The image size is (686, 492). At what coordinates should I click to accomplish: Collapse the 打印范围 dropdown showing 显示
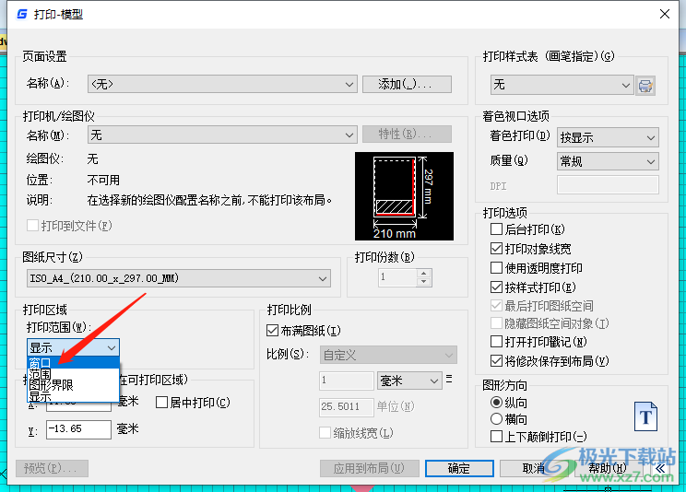(73, 347)
